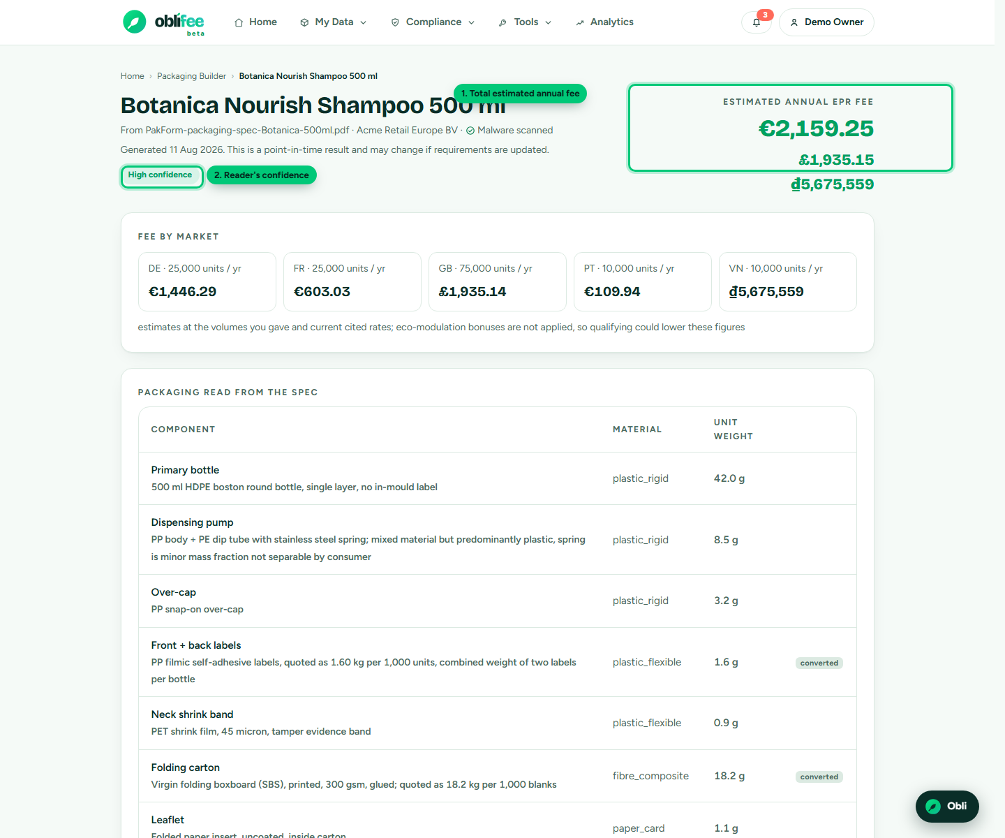Click the Over-cap row title
This screenshot has width=1005, height=838.
[173, 592]
